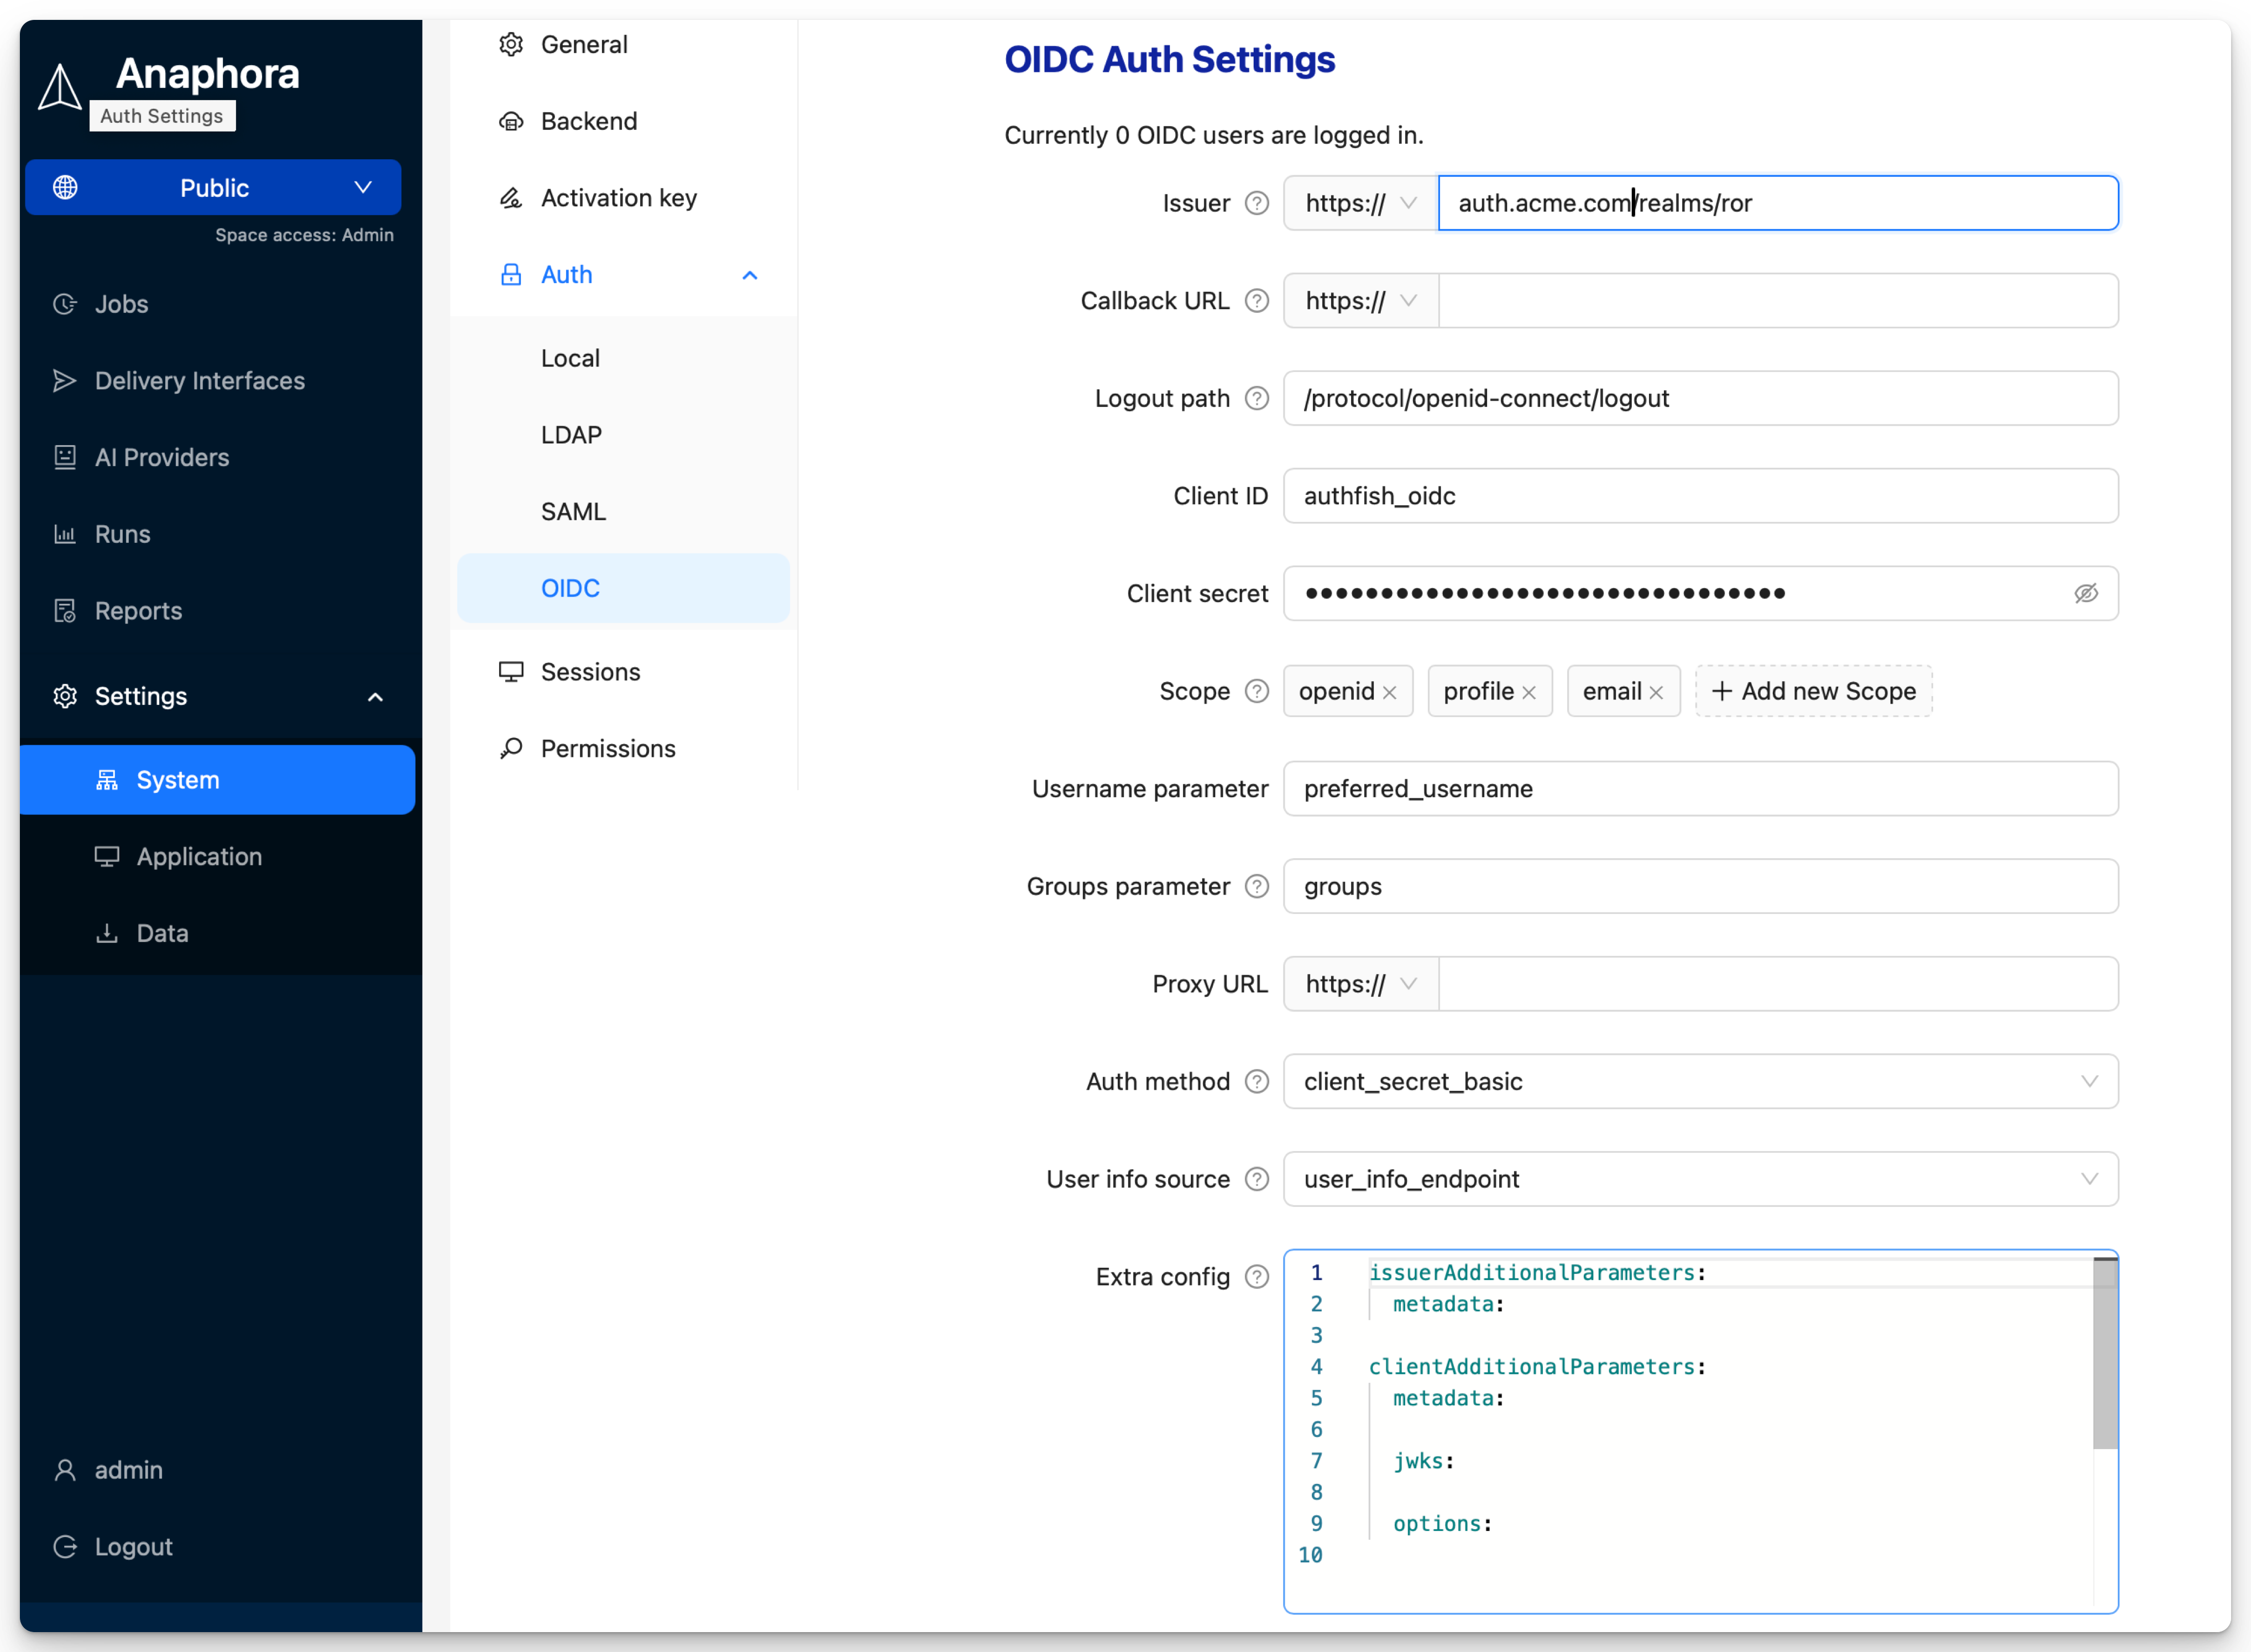Remove the openid scope tag
The image size is (2251, 1652).
[x=1390, y=691]
